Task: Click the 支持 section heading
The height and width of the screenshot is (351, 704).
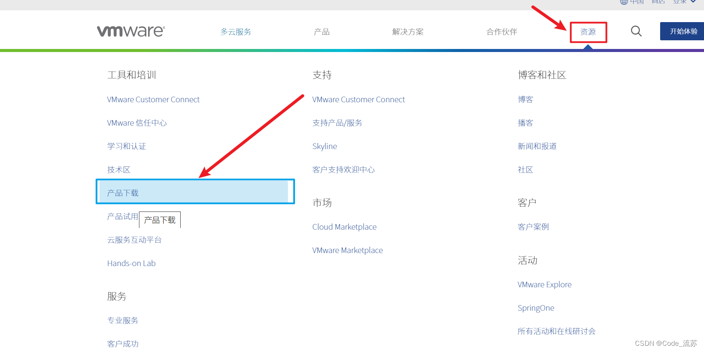Action: [x=322, y=75]
